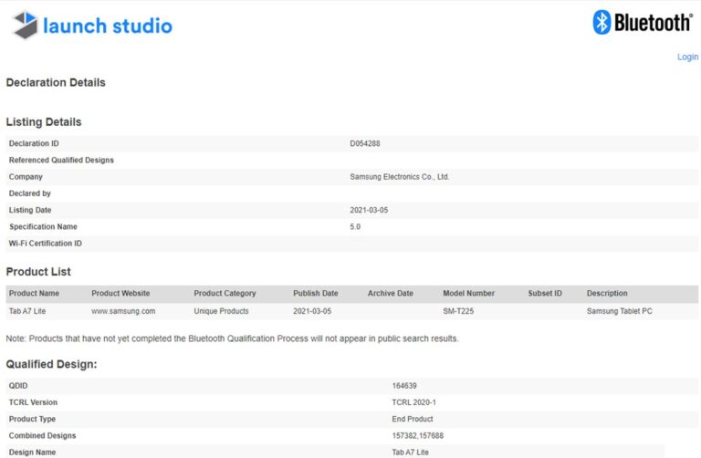Select the End Product type value
The height and width of the screenshot is (458, 701).
click(x=413, y=419)
